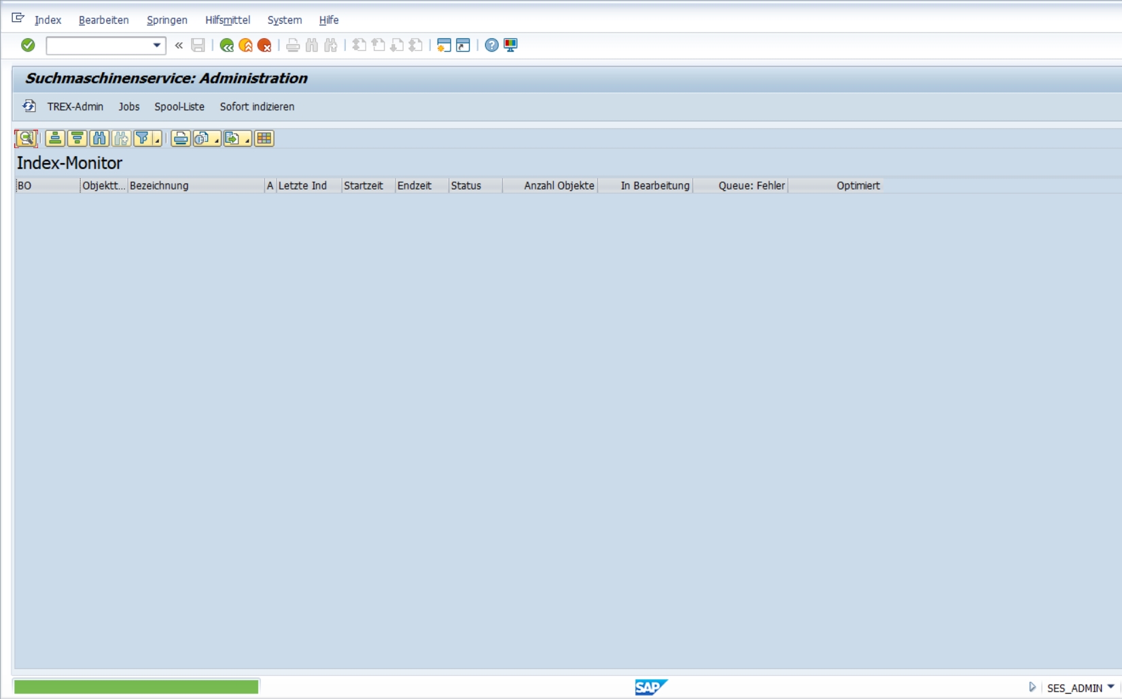Click the Next Page icon
The image size is (1122, 699).
pyautogui.click(x=397, y=46)
